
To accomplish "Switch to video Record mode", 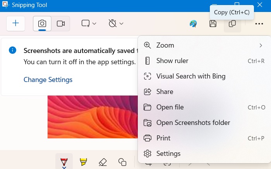I will click(61, 24).
